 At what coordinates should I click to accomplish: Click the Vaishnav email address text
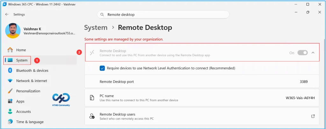coord(49,33)
